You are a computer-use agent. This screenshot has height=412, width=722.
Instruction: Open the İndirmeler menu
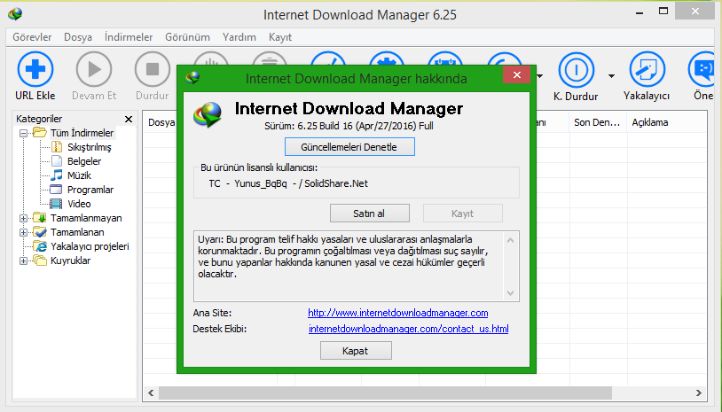(x=129, y=37)
